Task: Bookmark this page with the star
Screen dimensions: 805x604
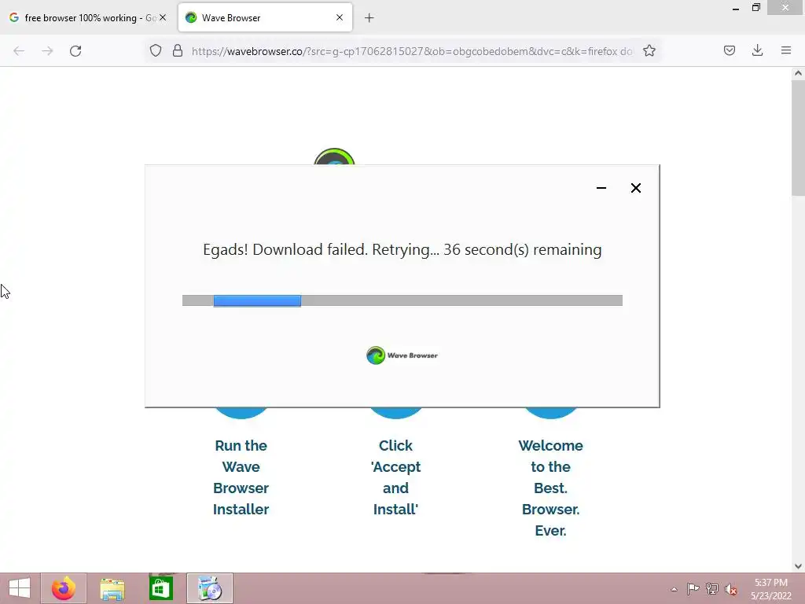Action: point(649,50)
